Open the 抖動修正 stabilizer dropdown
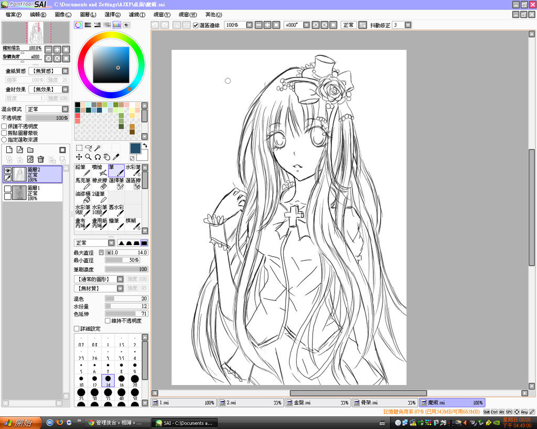 [408, 25]
